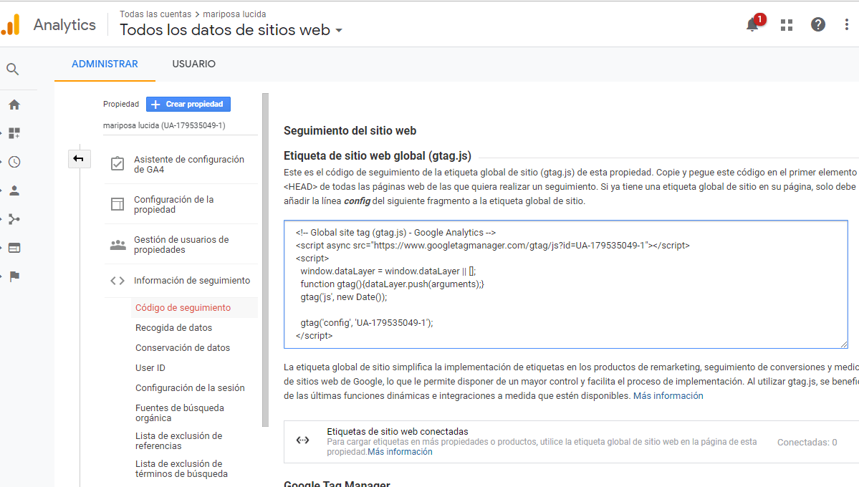Open the notifications bell

tap(753, 24)
